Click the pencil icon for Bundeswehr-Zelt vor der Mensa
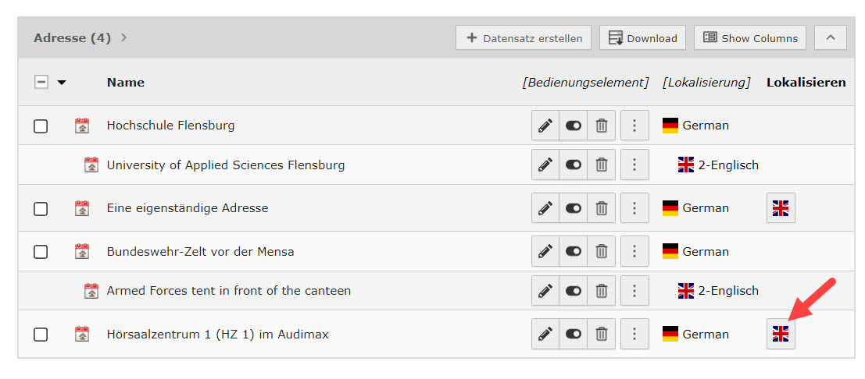The width and height of the screenshot is (865, 379). 545,252
